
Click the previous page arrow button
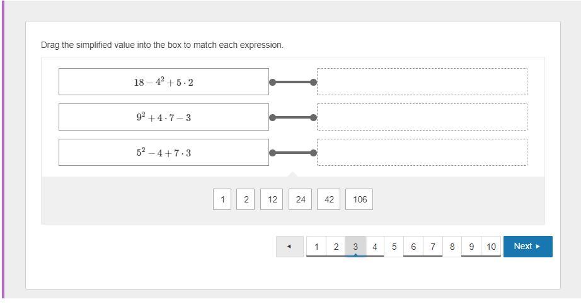click(289, 247)
